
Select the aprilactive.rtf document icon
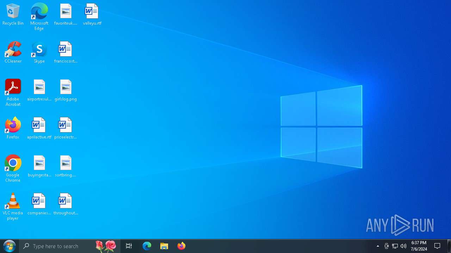(39, 129)
